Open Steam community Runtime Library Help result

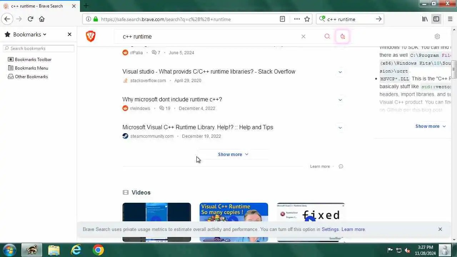click(198, 127)
